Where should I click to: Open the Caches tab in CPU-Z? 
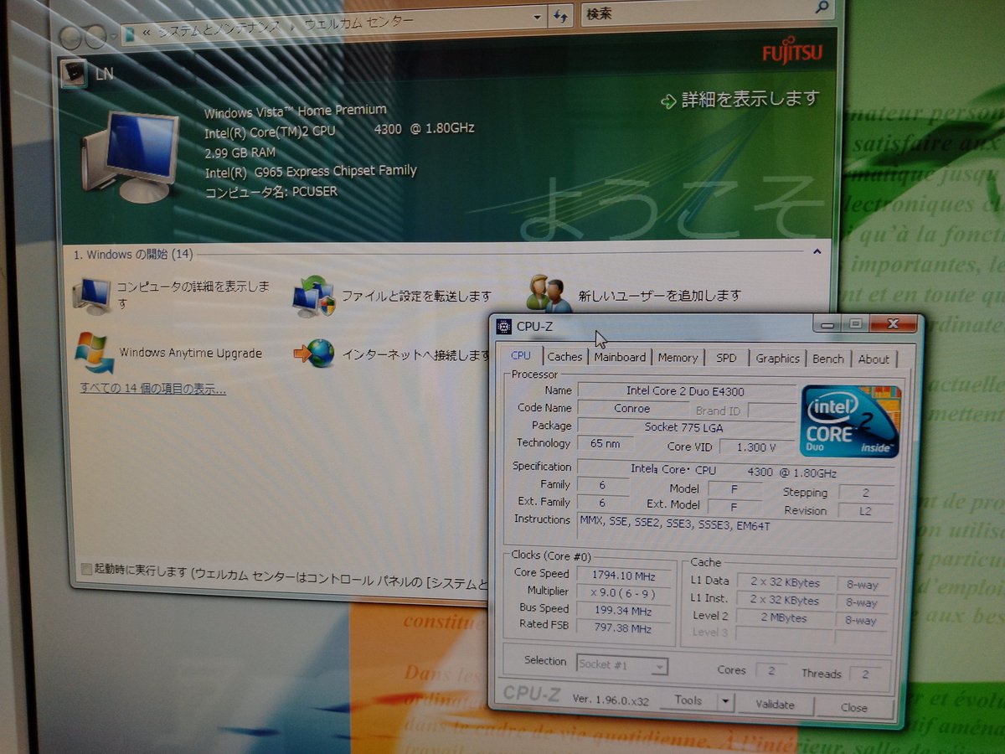(564, 357)
